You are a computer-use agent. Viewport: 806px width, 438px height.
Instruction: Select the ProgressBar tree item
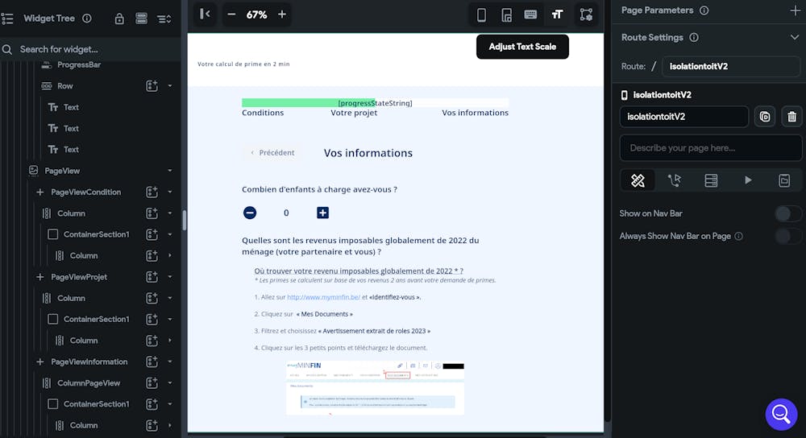point(79,64)
